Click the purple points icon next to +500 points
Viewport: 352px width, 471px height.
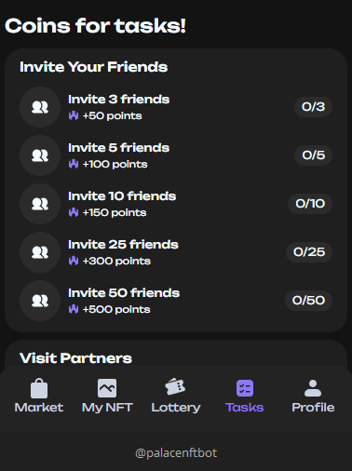tap(74, 309)
